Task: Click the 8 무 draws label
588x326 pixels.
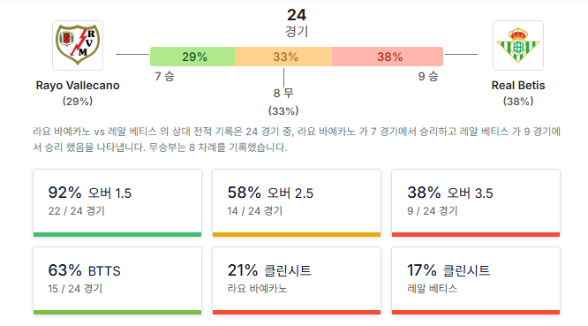Action: coord(283,93)
